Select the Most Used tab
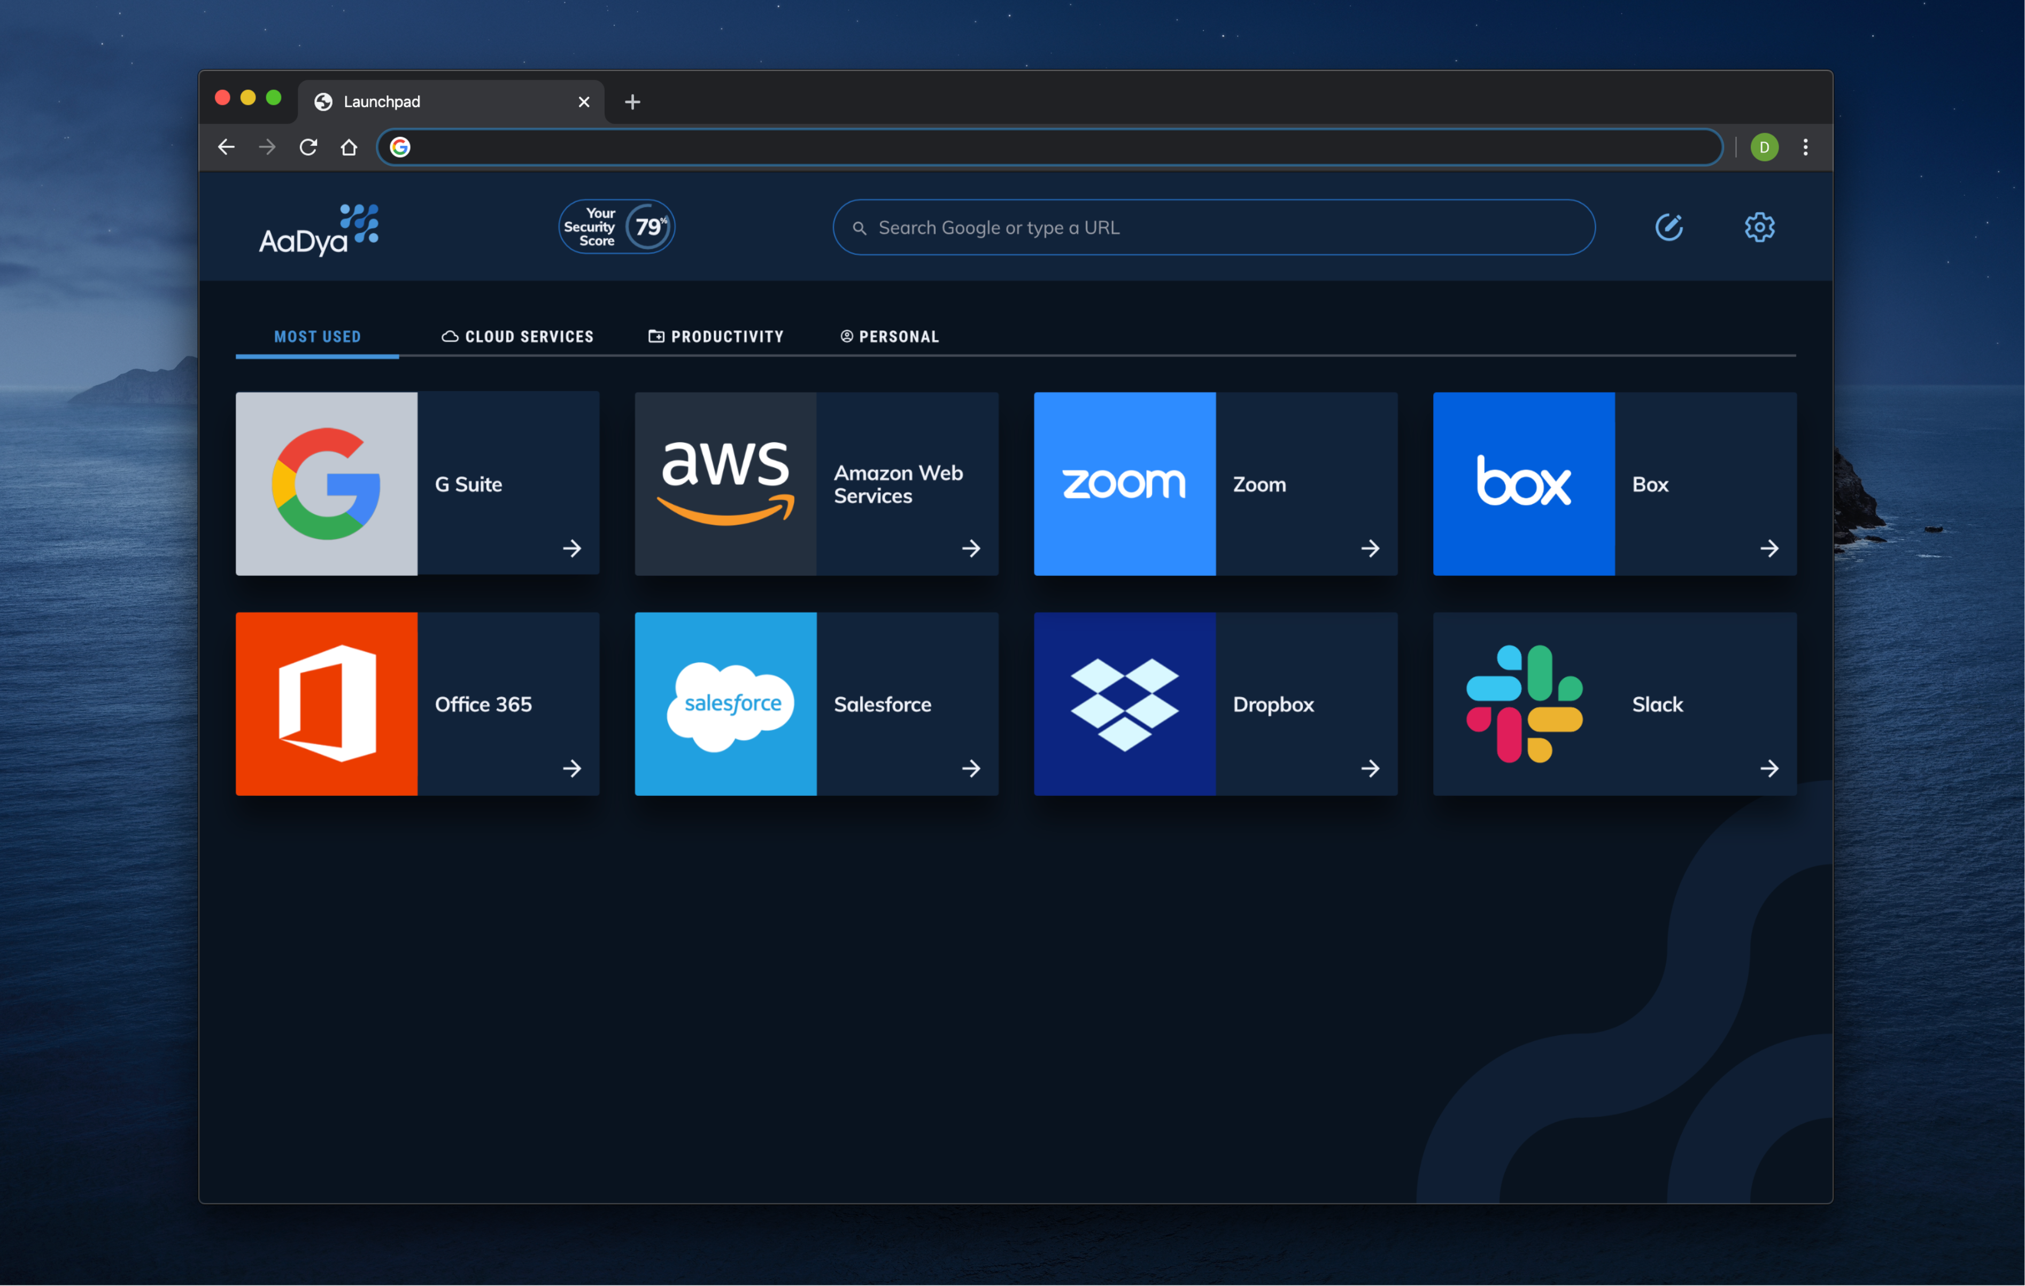 [317, 336]
